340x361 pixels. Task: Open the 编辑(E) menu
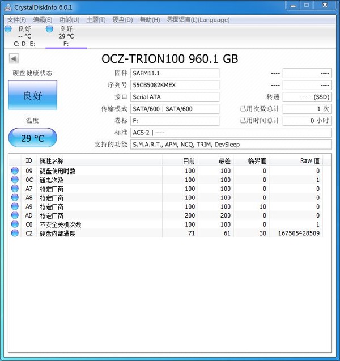point(42,20)
